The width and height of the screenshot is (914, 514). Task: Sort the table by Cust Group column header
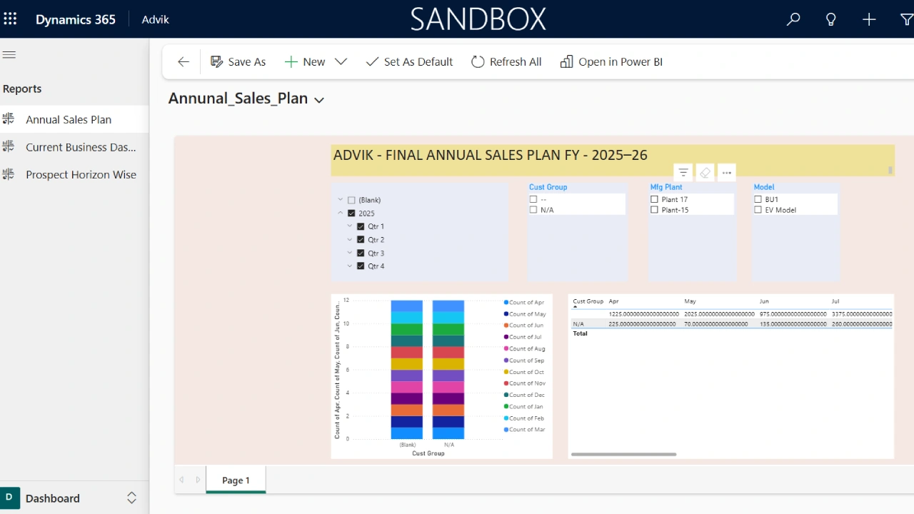pos(588,302)
